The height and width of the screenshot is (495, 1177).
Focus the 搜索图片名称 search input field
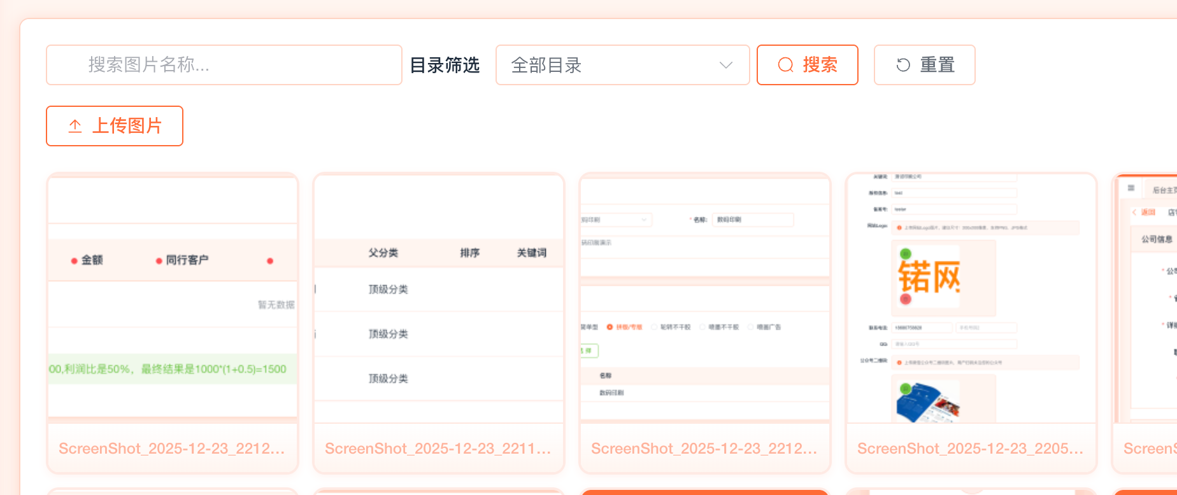(223, 65)
